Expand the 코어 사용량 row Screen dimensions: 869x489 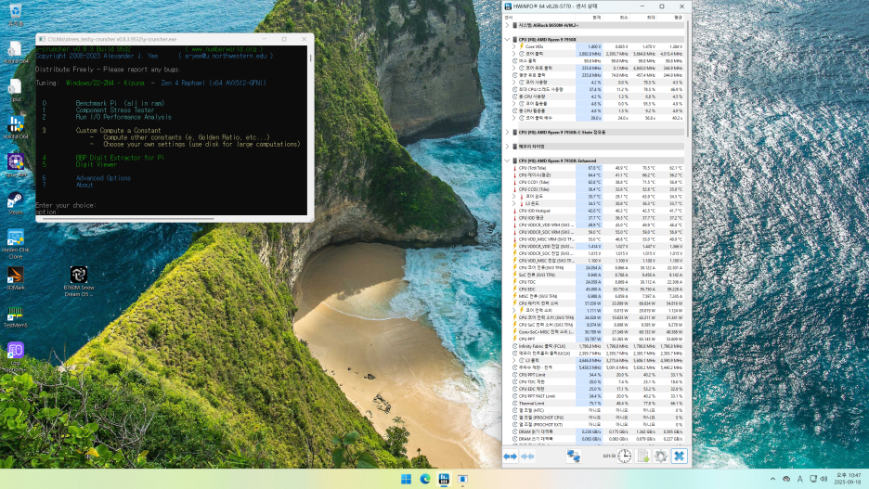coord(513,83)
